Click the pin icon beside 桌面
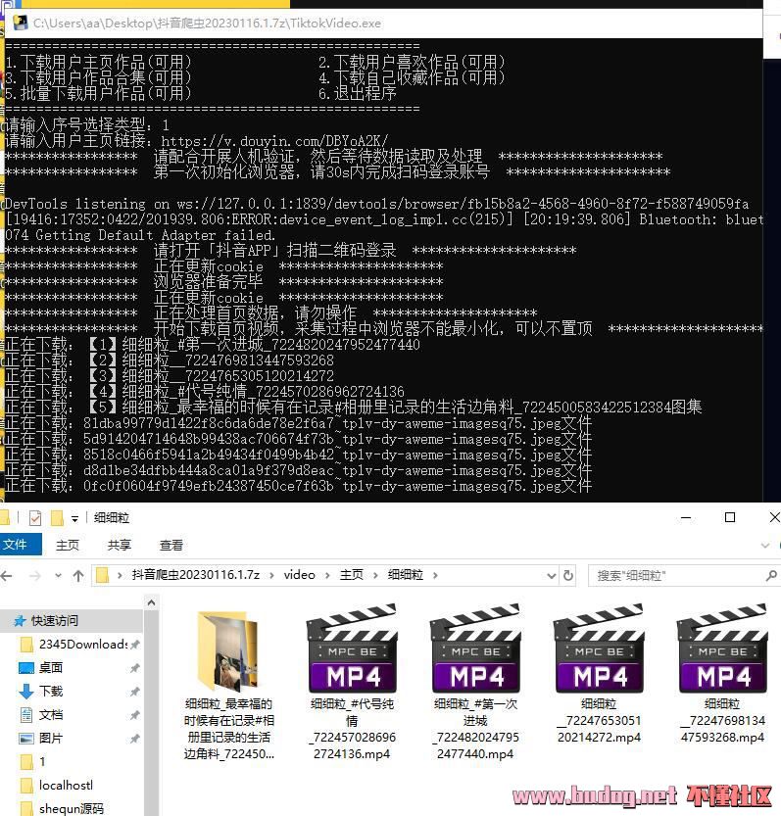781x816 pixels. [x=135, y=668]
